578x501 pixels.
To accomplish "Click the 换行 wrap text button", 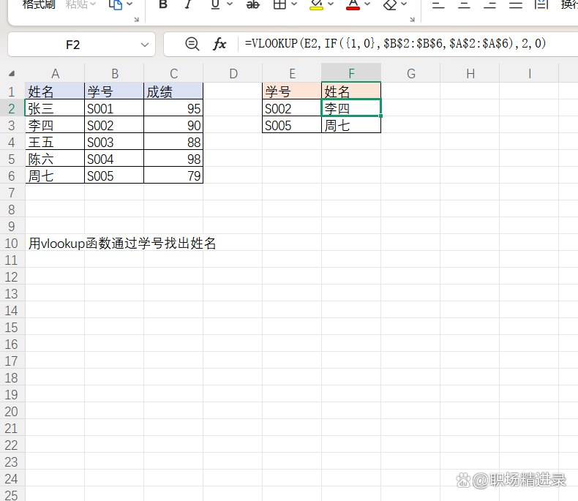I will click(x=569, y=4).
